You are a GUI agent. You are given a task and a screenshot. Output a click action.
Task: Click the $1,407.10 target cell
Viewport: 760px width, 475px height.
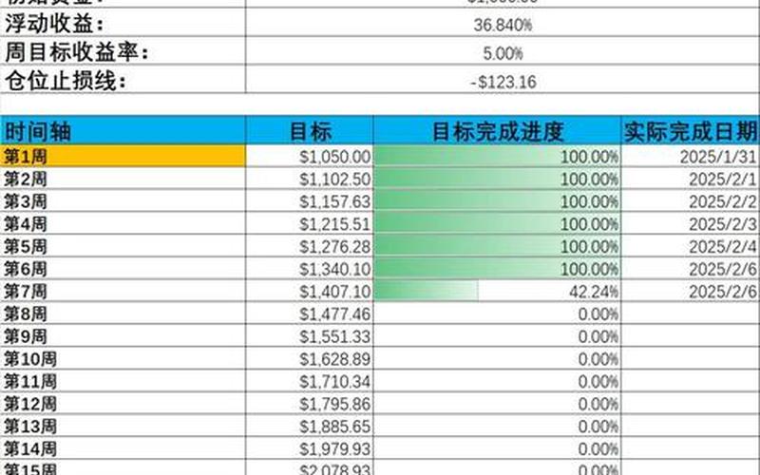pyautogui.click(x=310, y=291)
